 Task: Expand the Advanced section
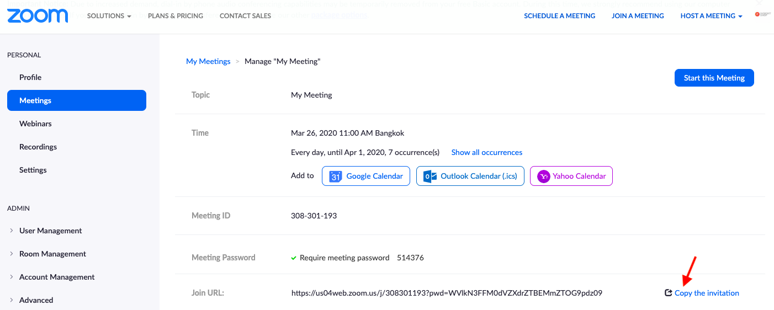point(31,300)
